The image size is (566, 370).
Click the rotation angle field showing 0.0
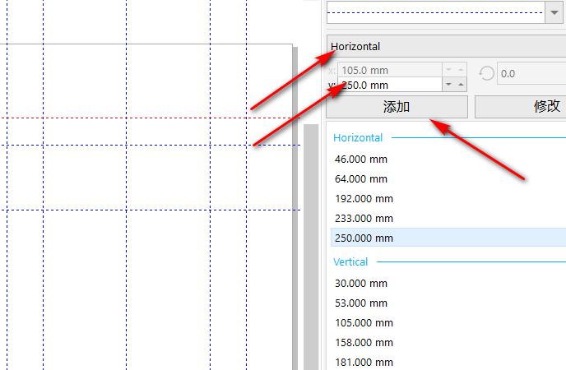[x=531, y=73]
